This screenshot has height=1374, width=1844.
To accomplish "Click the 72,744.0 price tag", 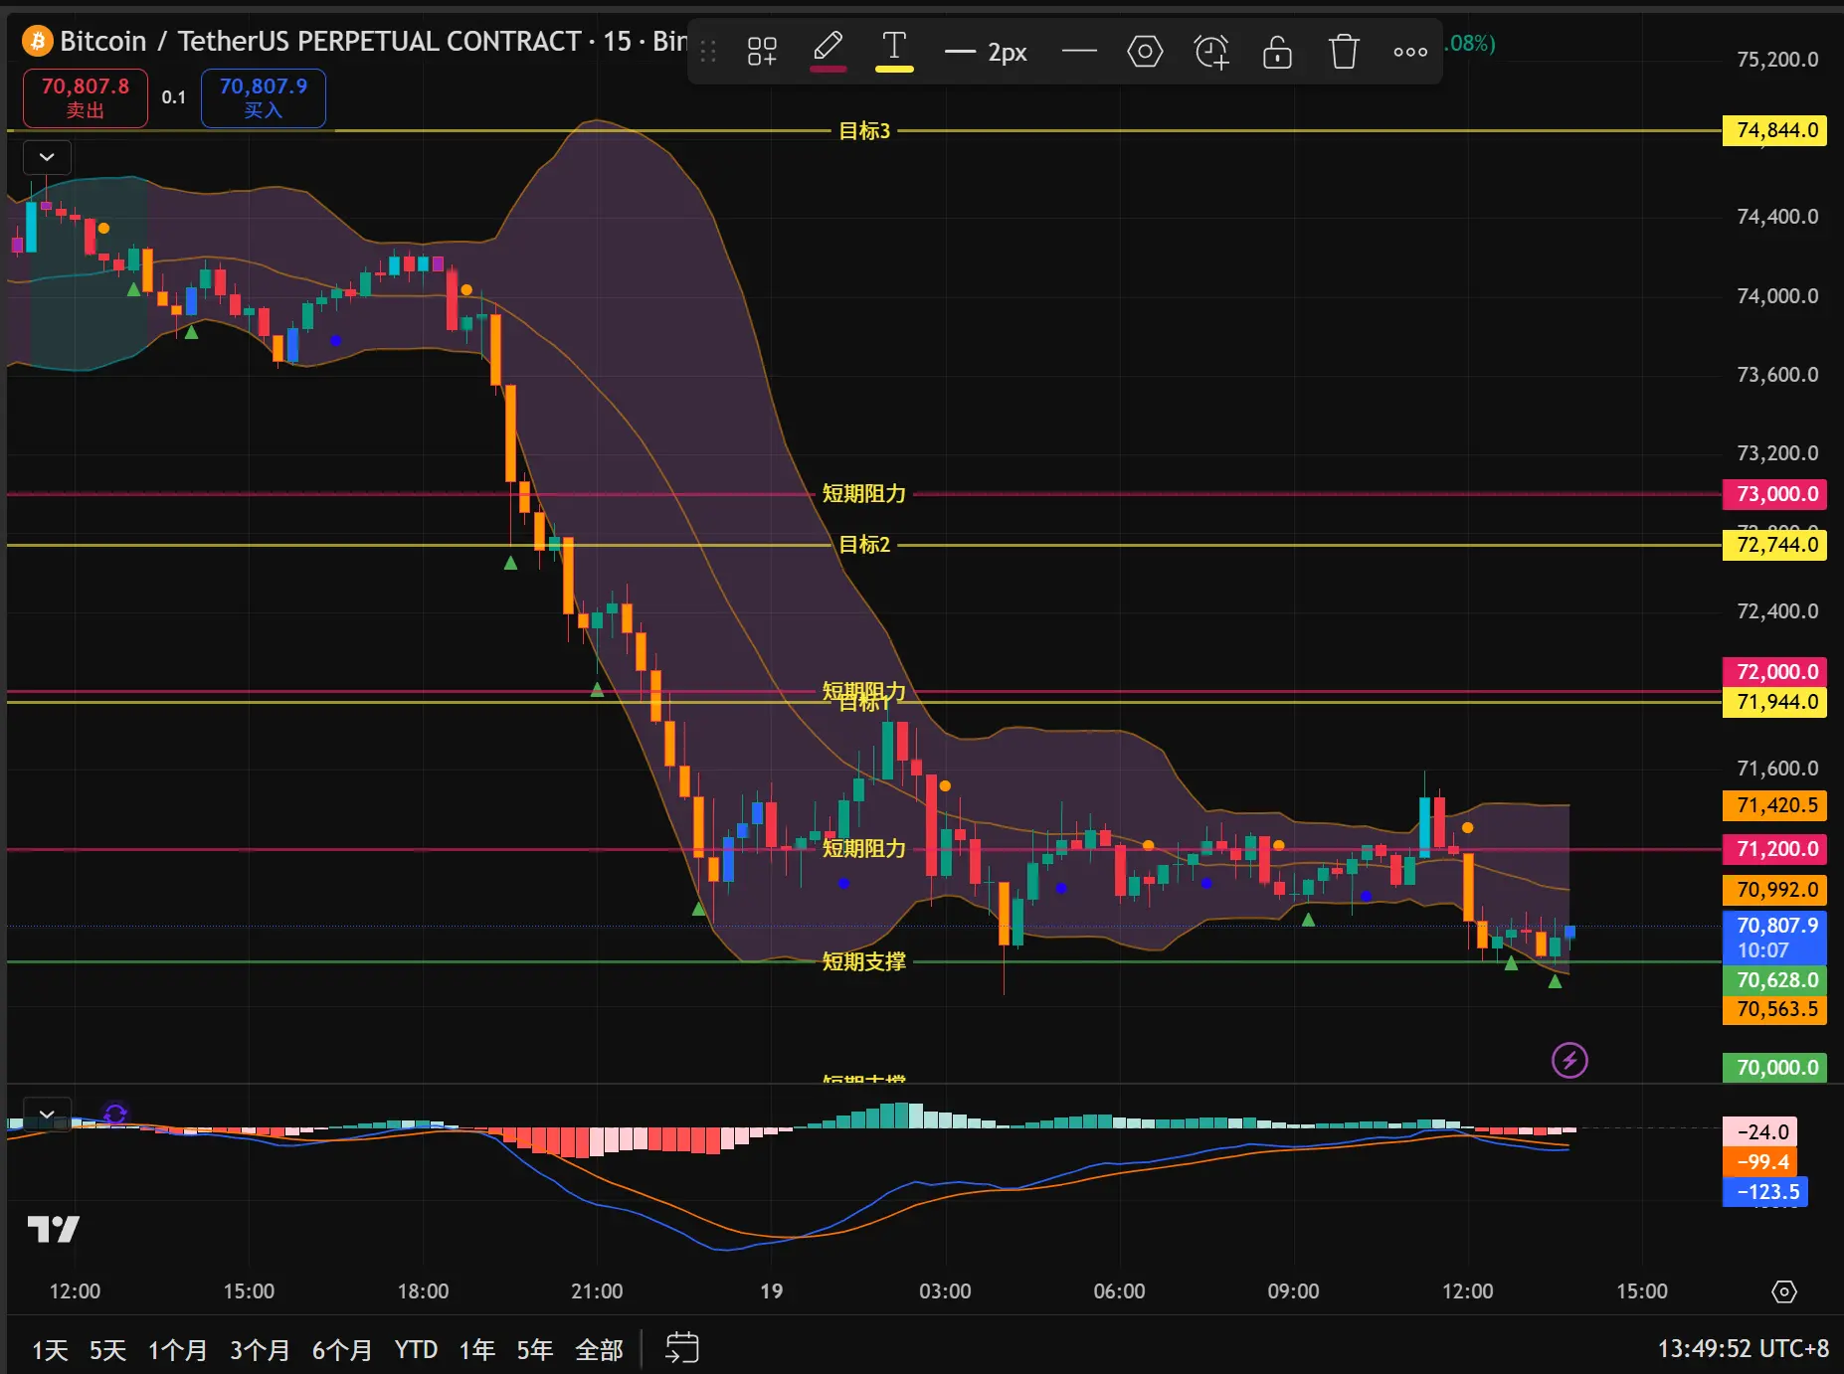I will (1774, 545).
